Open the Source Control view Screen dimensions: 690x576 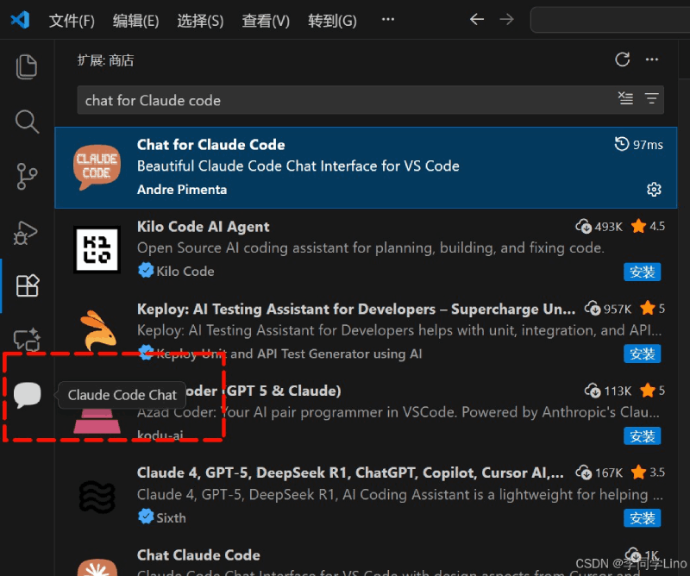(x=27, y=177)
